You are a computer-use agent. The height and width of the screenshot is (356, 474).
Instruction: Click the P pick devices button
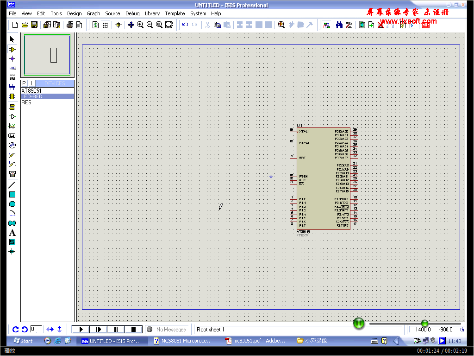25,83
